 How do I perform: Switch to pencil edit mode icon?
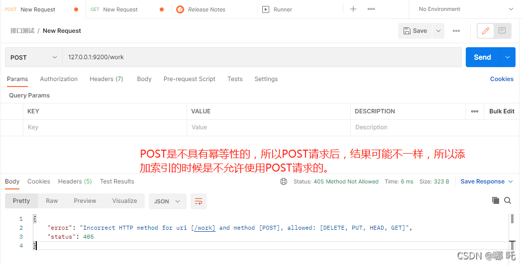pos(485,31)
